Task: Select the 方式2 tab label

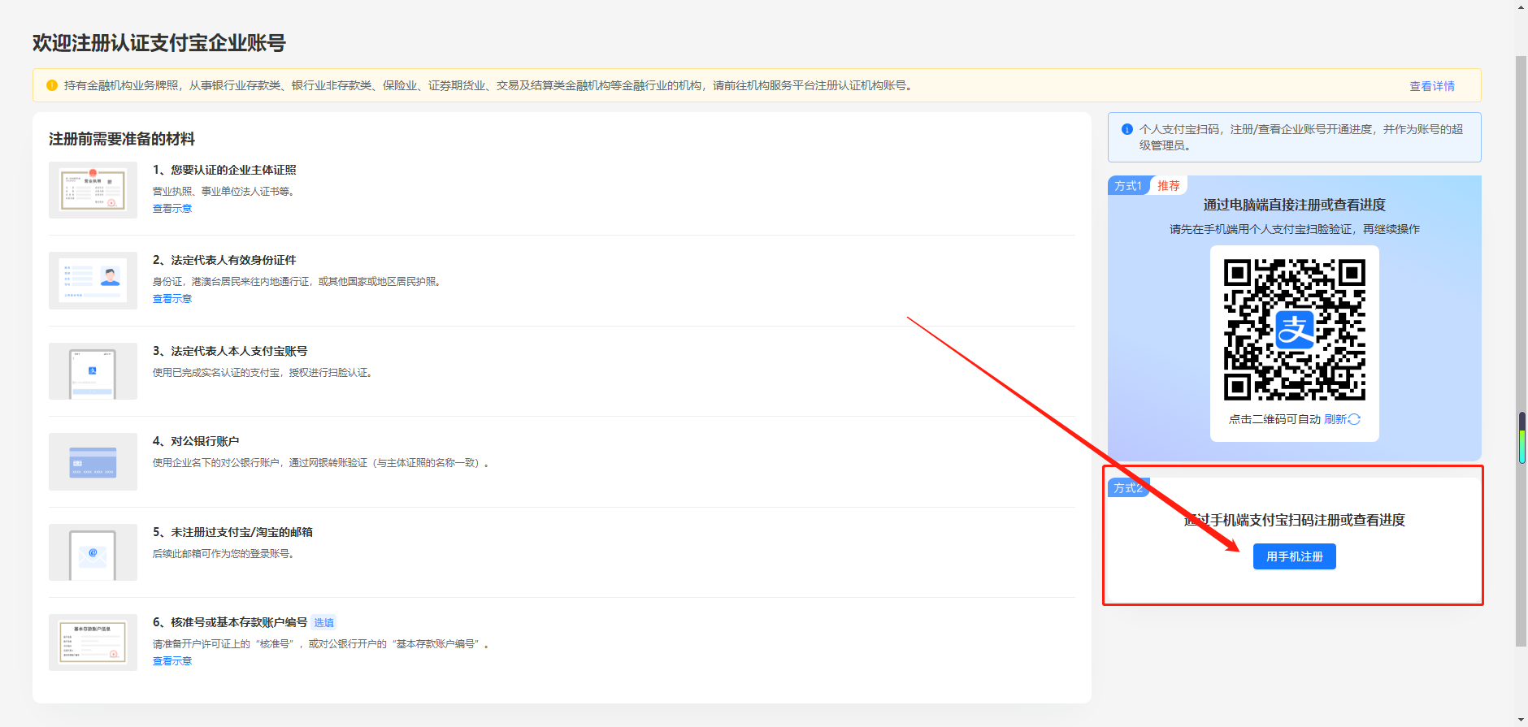Action: coord(1127,488)
